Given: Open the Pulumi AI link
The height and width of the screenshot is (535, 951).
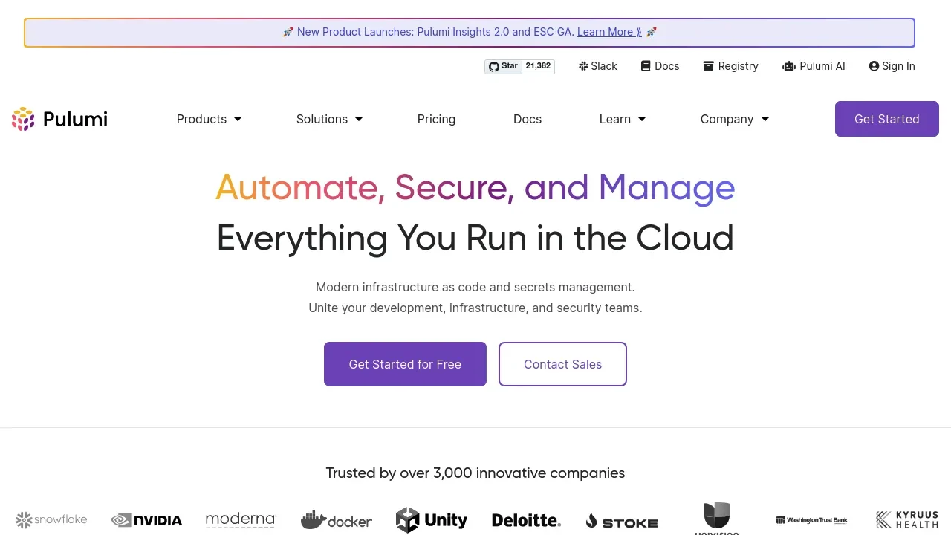Looking at the screenshot, I should (x=814, y=66).
